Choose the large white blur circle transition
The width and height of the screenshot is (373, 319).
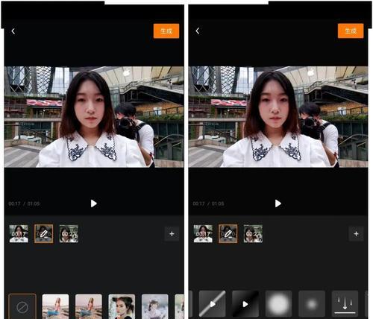[278, 303]
